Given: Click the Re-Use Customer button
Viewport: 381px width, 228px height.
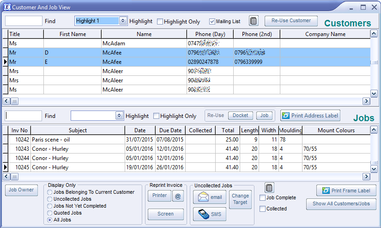Looking at the screenshot, I should pos(291,21).
